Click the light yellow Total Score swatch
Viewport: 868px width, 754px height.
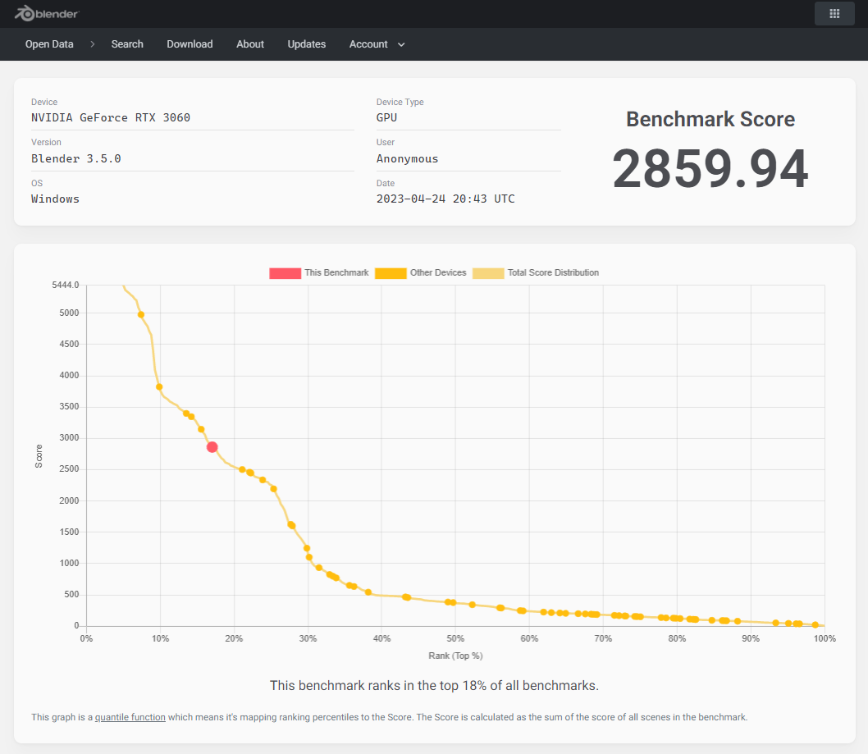click(488, 273)
